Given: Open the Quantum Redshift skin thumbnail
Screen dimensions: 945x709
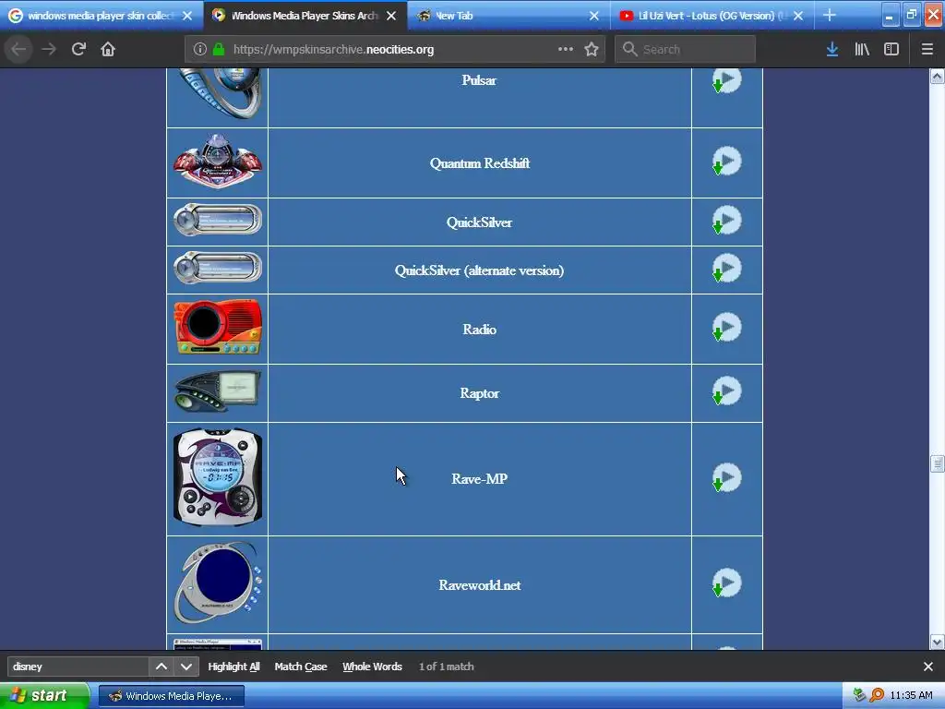Looking at the screenshot, I should tap(218, 162).
